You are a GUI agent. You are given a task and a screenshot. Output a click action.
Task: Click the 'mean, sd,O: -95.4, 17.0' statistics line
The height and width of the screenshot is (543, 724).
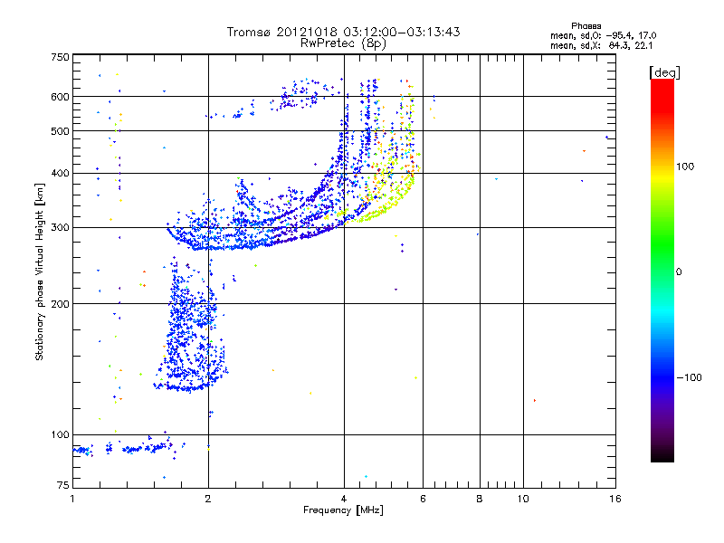[603, 35]
